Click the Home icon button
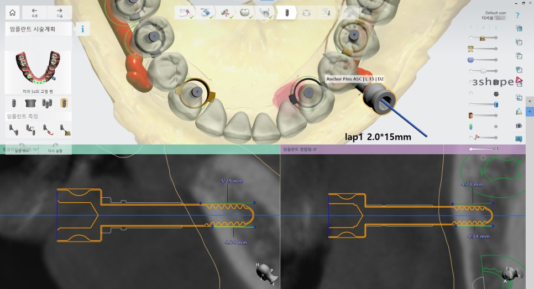Viewport: 534px width, 289px height. [x=13, y=12]
